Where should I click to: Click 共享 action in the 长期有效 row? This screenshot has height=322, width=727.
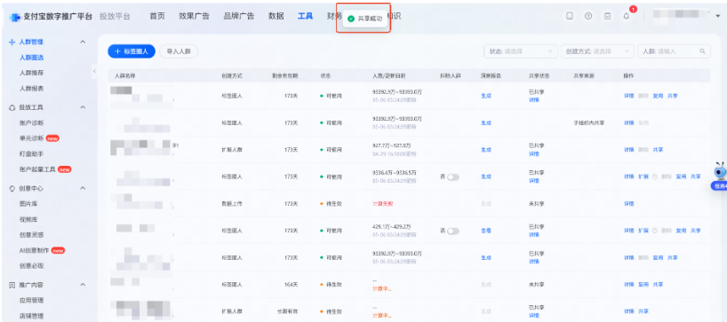tap(643, 311)
